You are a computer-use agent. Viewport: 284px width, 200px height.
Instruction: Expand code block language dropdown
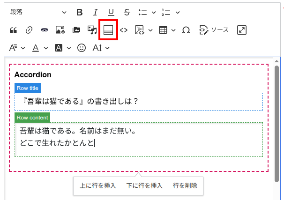(150, 30)
